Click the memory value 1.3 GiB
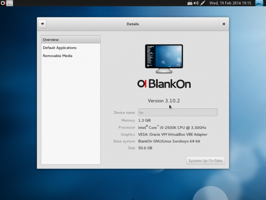The image size is (266, 200). click(145, 120)
